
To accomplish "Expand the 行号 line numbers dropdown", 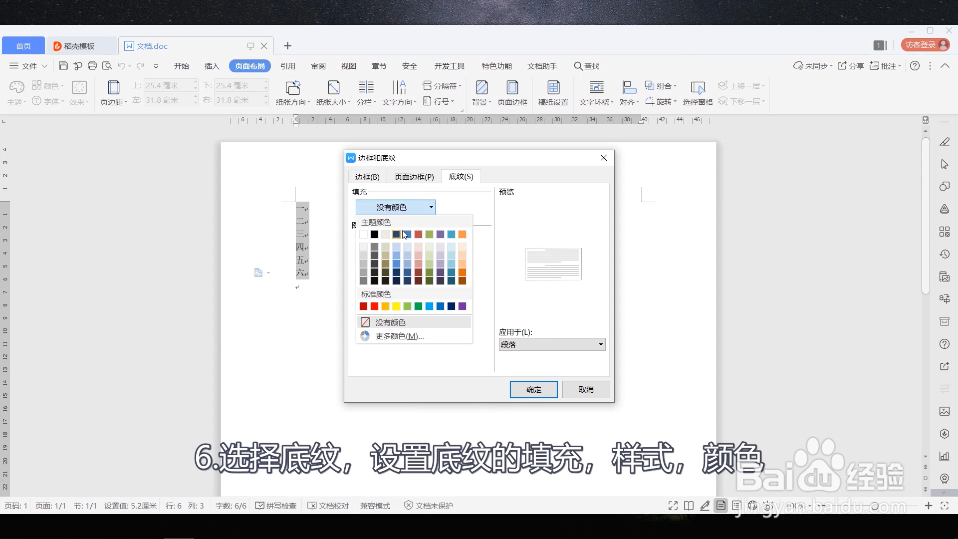I will click(439, 101).
